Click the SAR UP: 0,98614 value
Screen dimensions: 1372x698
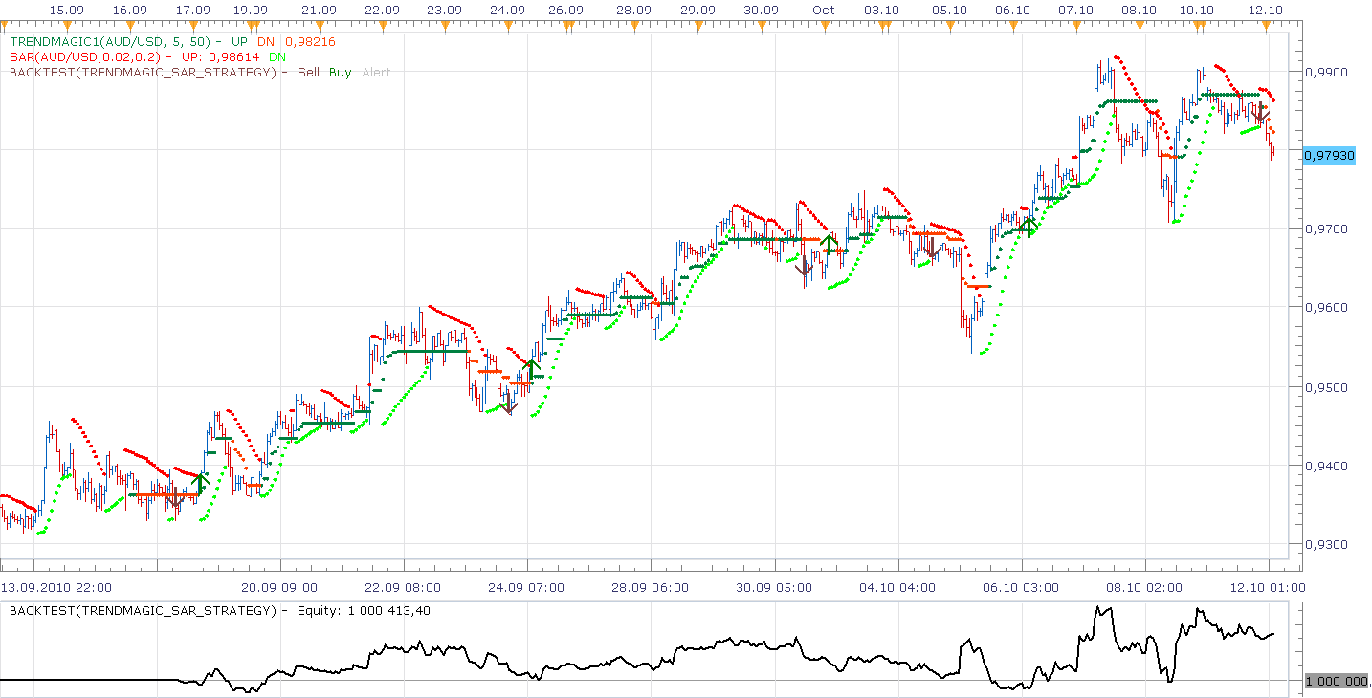point(222,57)
